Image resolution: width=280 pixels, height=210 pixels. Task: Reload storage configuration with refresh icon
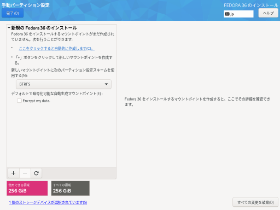tap(36, 173)
